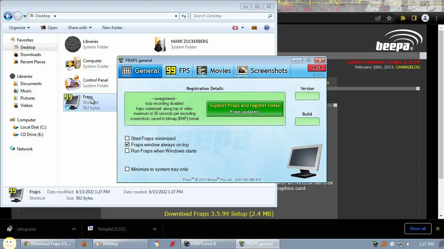Click the Build field in FRAPS
Viewport: 444px width, 249px height.
tap(307, 121)
